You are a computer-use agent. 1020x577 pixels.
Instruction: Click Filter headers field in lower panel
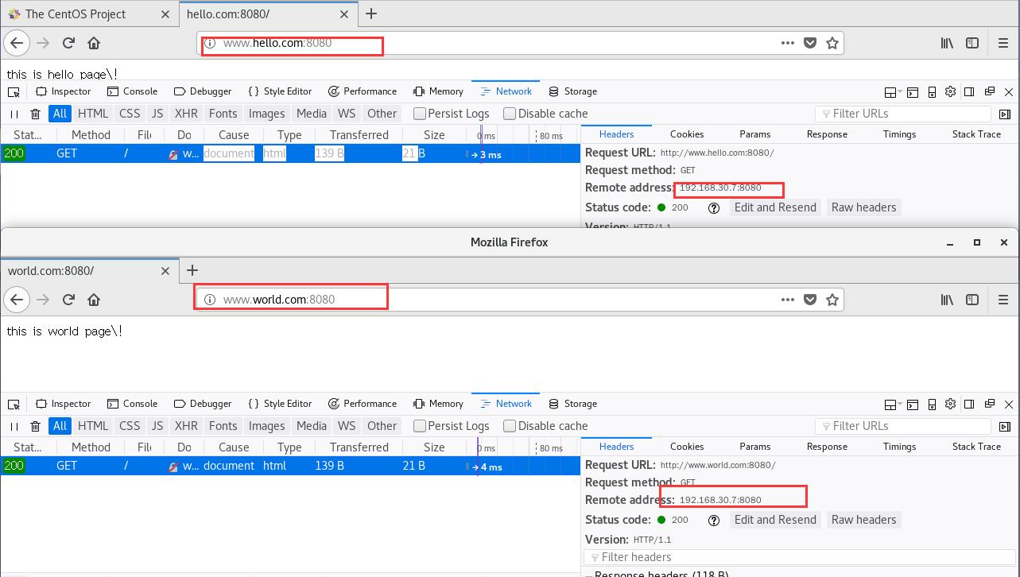[799, 557]
